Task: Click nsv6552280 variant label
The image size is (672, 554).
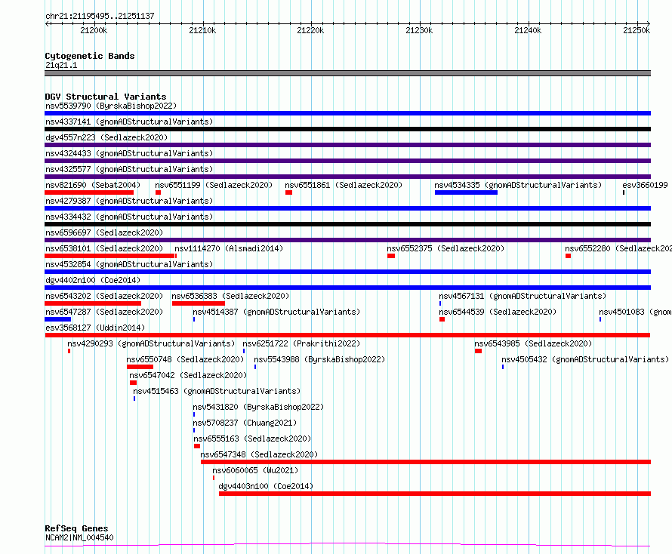Action: coord(618,248)
